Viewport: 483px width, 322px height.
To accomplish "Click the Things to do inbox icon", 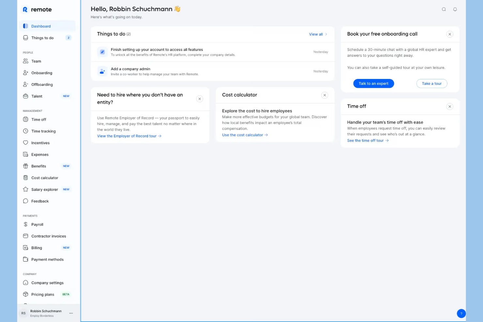I will coord(25,38).
